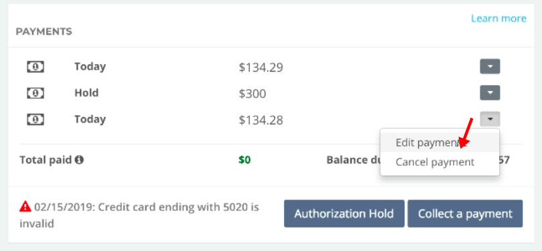This screenshot has height=251, width=542.
Task: Click the PAYMENTS section heading
Action: pyautogui.click(x=44, y=31)
